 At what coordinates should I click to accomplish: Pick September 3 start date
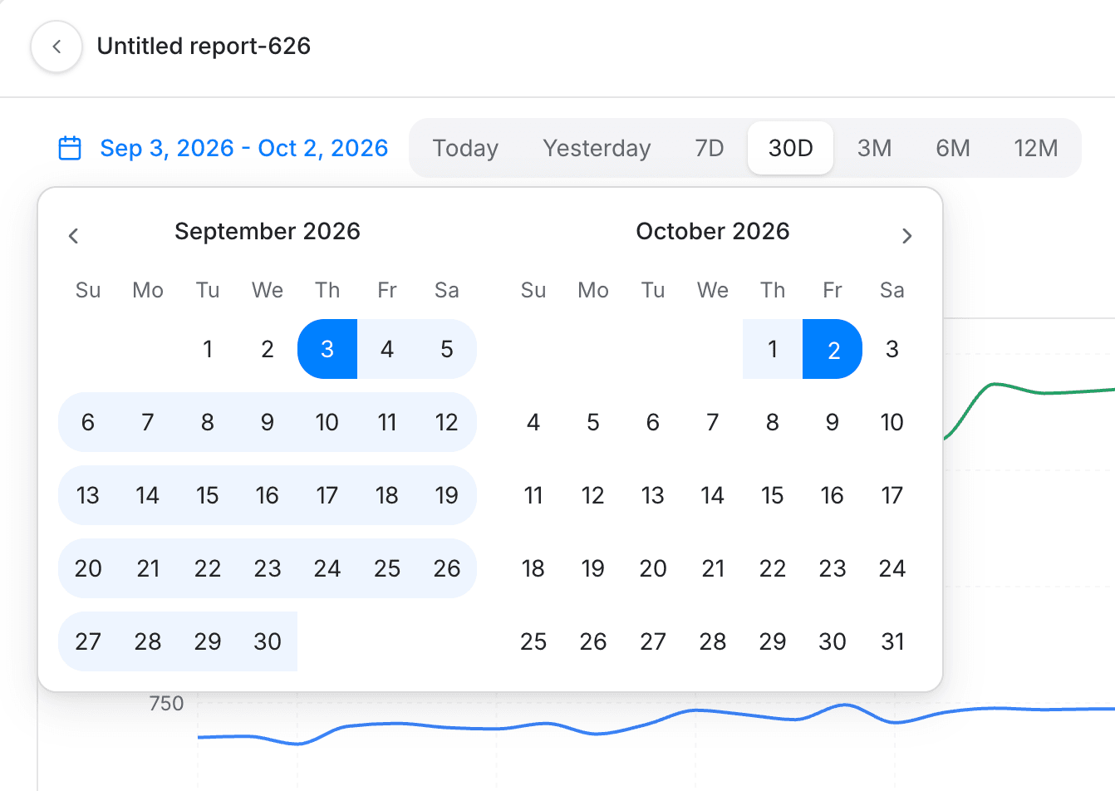327,349
